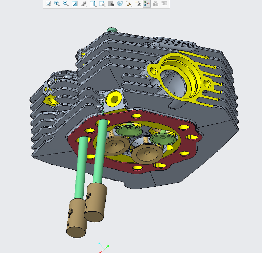
Task: Repaint the graphics window
Action: (x=74, y=3)
